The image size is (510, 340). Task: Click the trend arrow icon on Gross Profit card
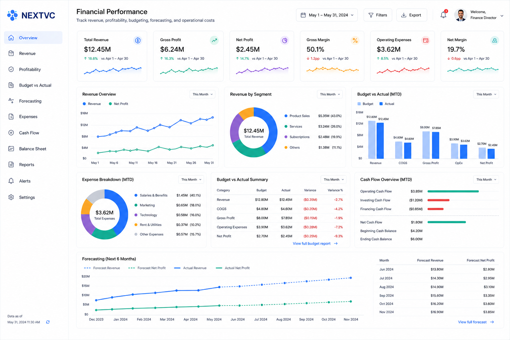point(214,41)
